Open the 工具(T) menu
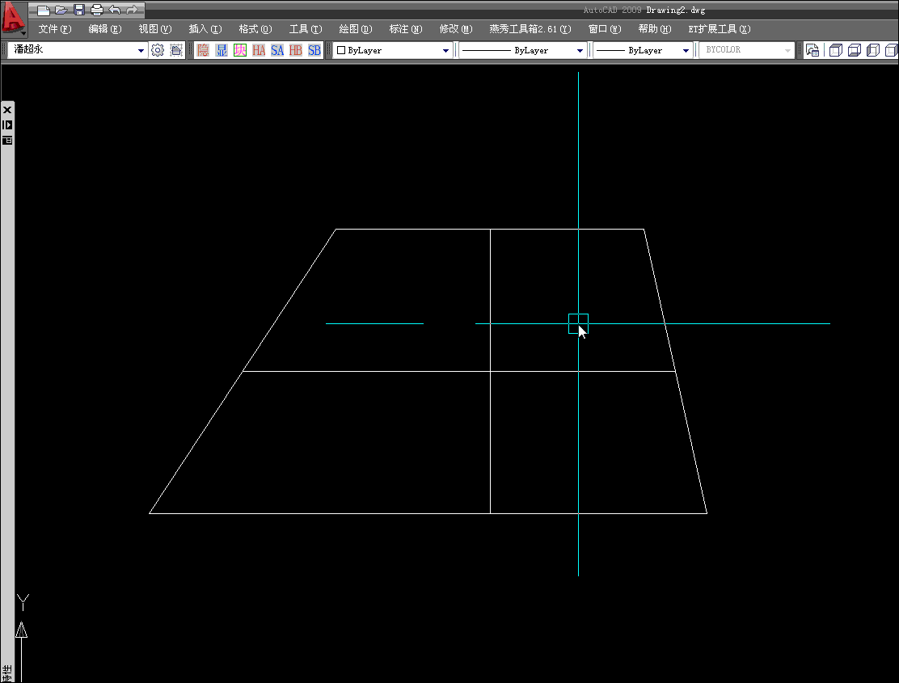 [x=306, y=28]
